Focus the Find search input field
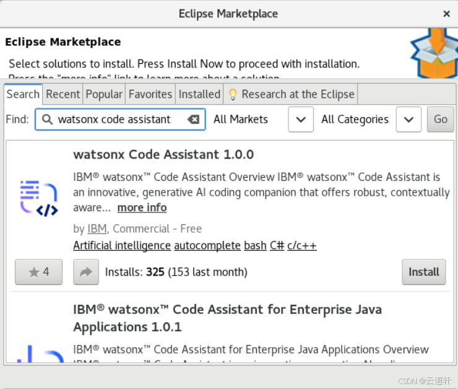This screenshot has width=458, height=389. pos(120,120)
